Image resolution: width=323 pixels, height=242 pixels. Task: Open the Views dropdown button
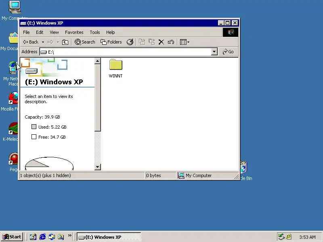(x=185, y=42)
